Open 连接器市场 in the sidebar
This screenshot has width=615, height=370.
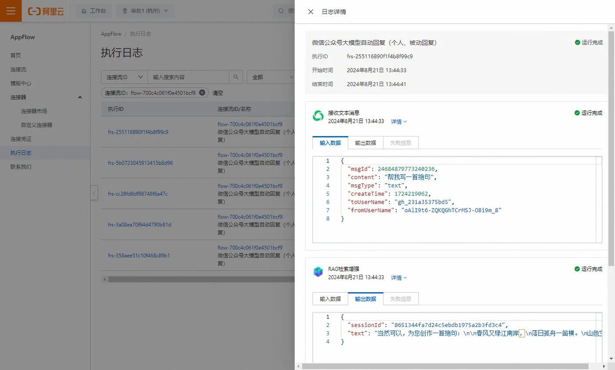coord(34,111)
